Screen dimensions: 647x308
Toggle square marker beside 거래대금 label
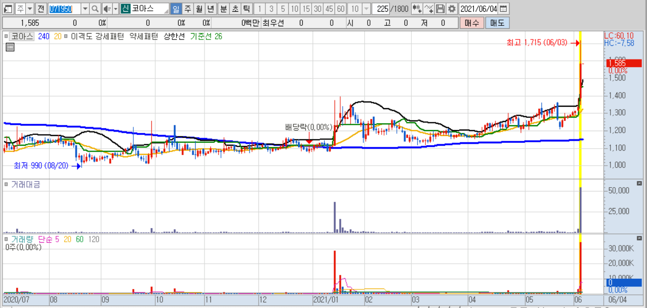[x=6, y=185]
